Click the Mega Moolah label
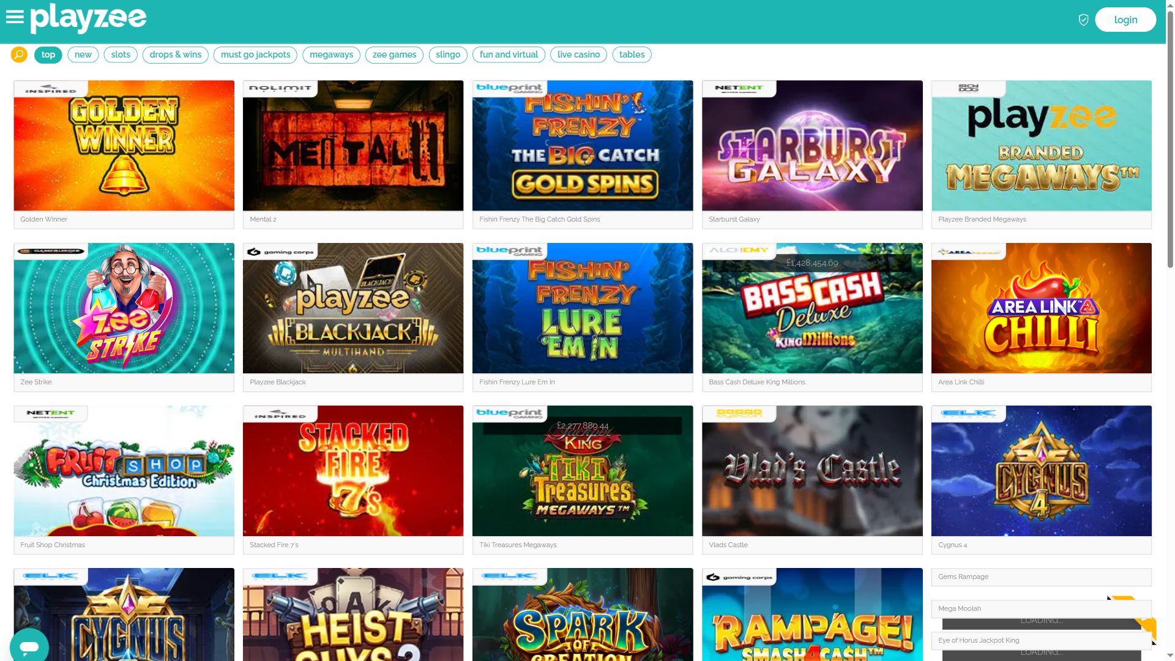Image resolution: width=1175 pixels, height=661 pixels. tap(960, 608)
